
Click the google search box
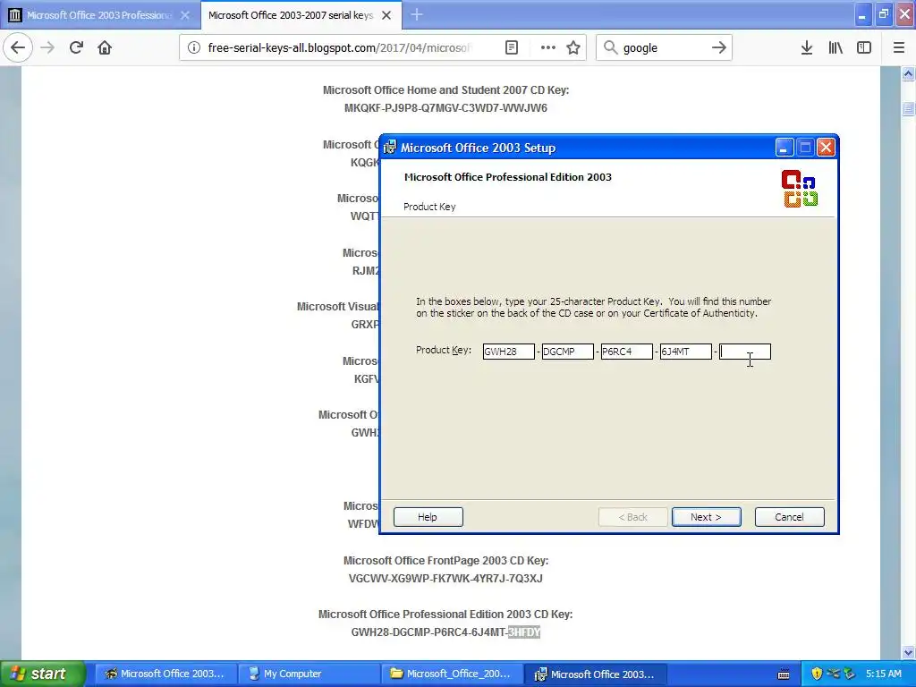(x=663, y=47)
